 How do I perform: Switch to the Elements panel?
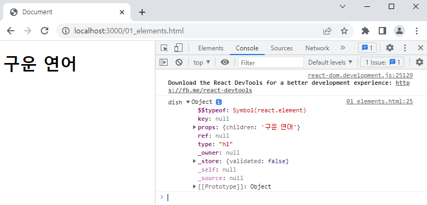(211, 48)
